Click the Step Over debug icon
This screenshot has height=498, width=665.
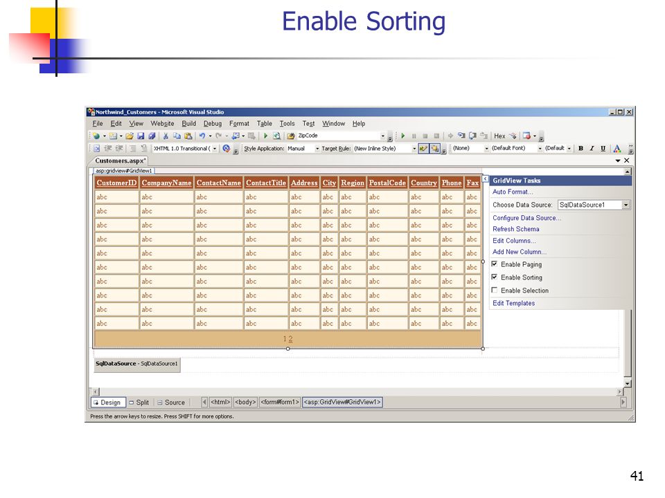(472, 136)
